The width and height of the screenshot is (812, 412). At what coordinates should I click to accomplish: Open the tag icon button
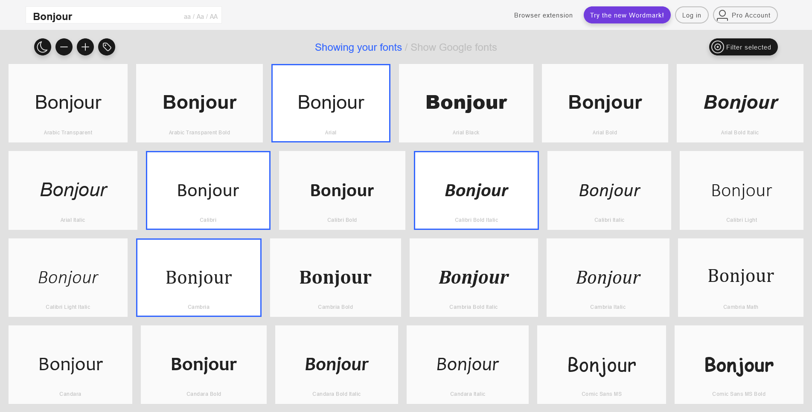(x=107, y=47)
